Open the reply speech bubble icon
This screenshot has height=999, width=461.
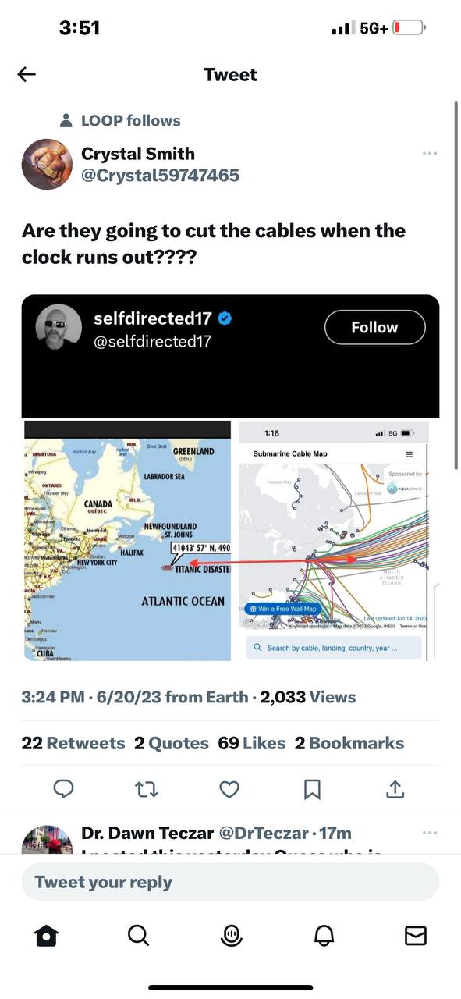(x=64, y=790)
